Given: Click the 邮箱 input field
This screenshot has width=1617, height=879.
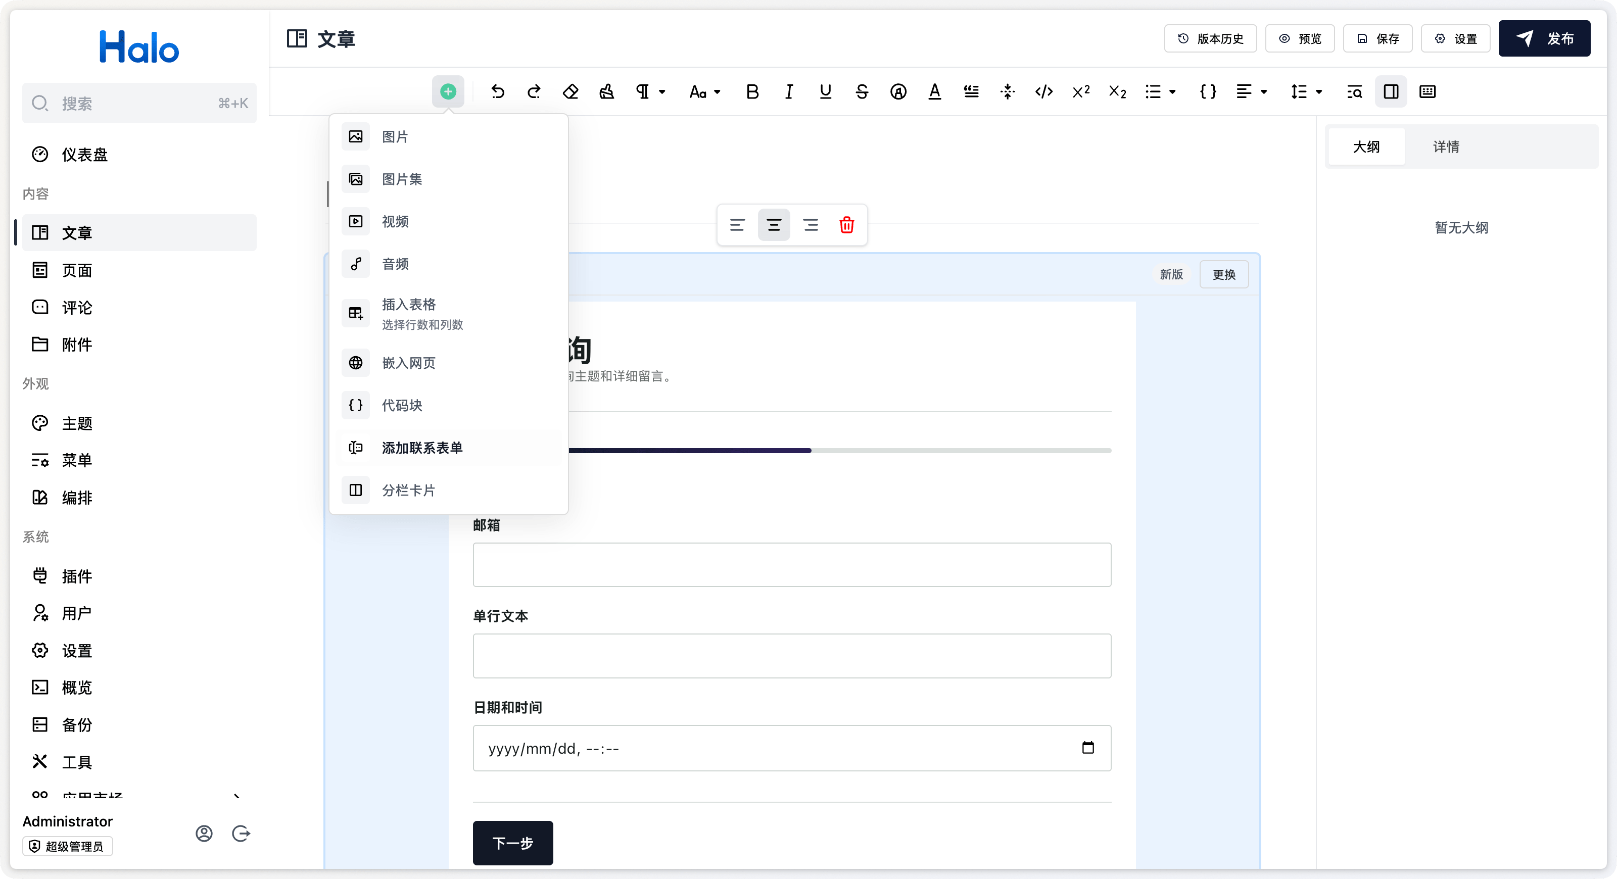Looking at the screenshot, I should (x=791, y=565).
